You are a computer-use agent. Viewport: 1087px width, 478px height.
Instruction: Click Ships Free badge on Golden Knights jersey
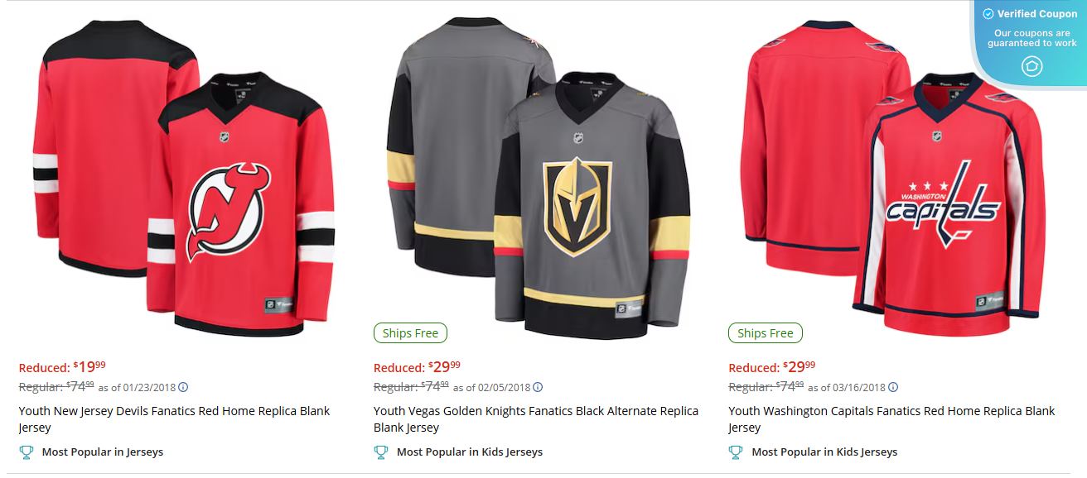point(410,332)
